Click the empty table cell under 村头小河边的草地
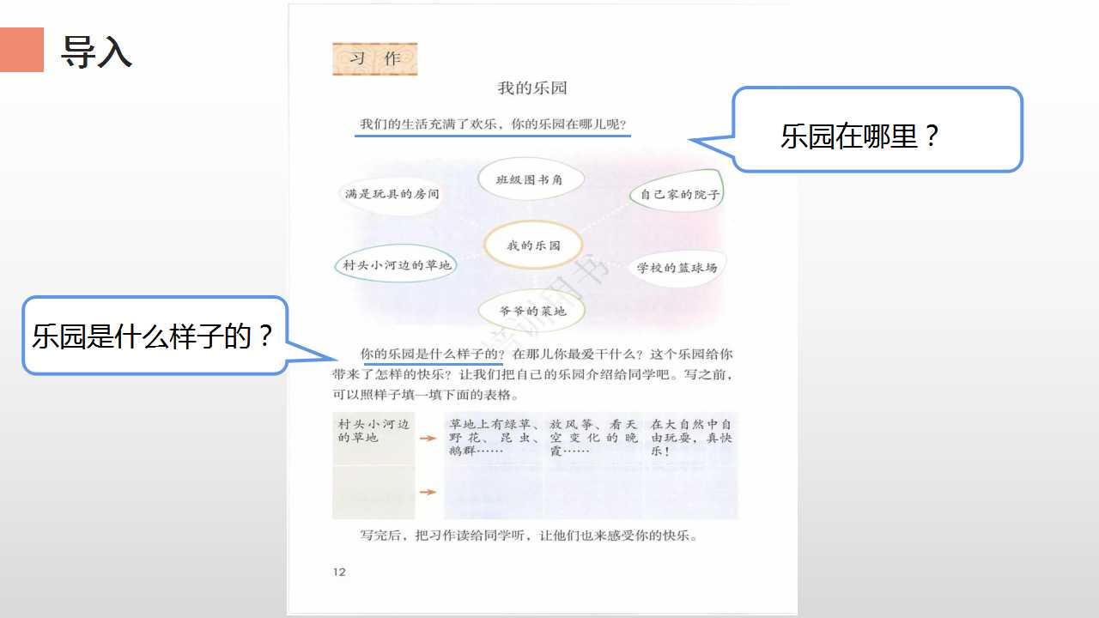This screenshot has width=1099, height=618. (373, 493)
